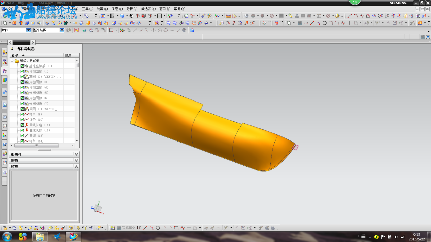Open the 工具 (Tools) menu

pos(88,9)
